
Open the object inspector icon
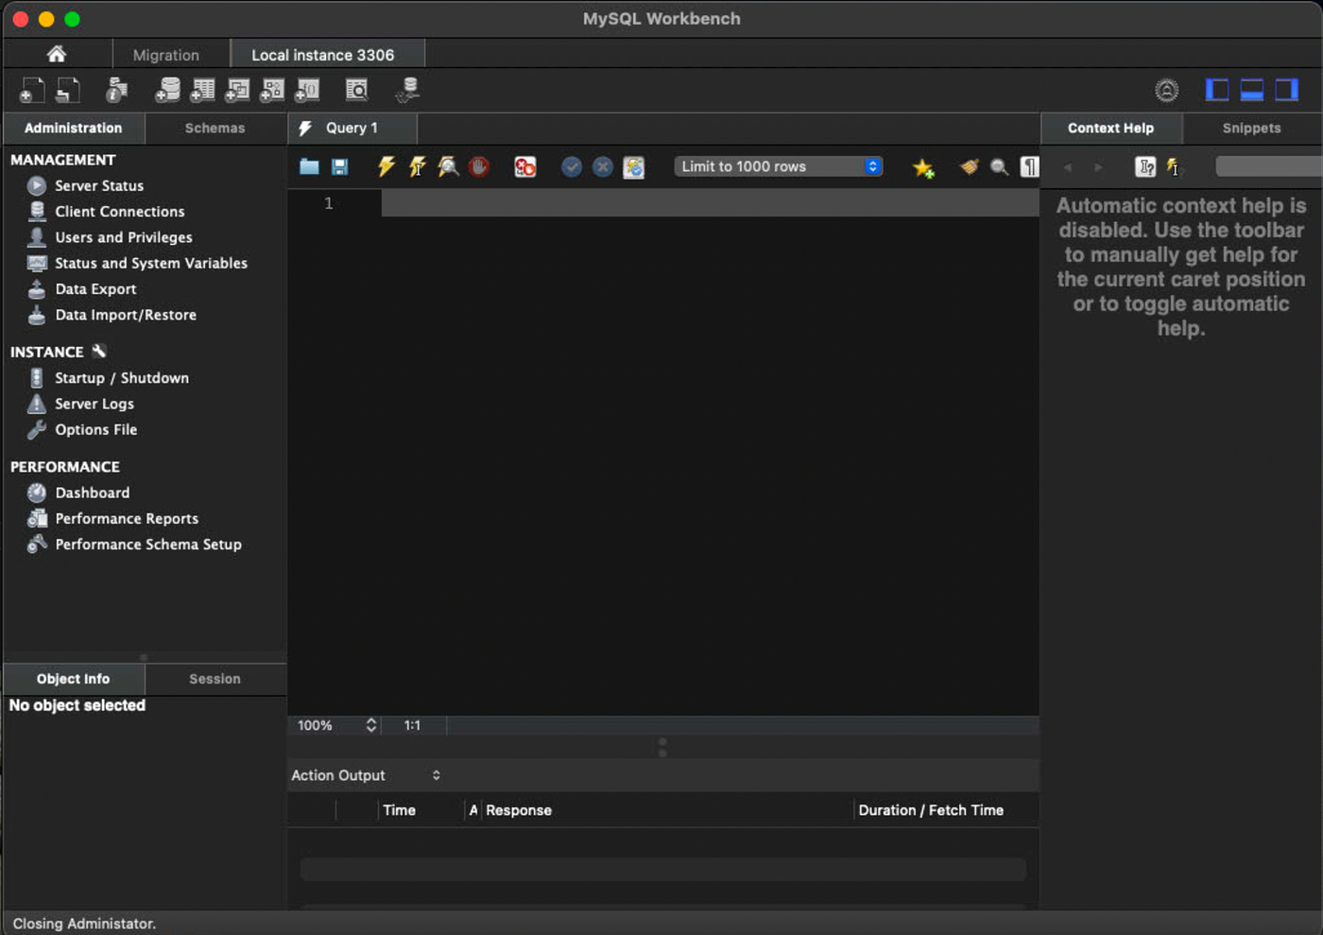[x=116, y=91]
